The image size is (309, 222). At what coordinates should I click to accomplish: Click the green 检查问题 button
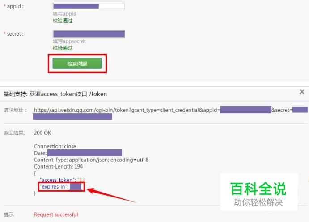pos(77,63)
